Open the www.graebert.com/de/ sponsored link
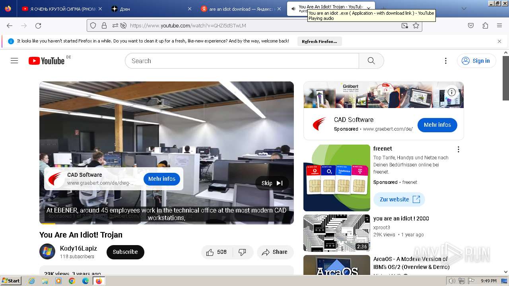This screenshot has width=509, height=286. click(x=388, y=129)
